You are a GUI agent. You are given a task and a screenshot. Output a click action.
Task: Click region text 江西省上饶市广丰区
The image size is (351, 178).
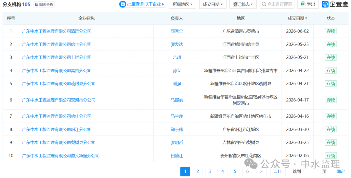click(x=240, y=57)
